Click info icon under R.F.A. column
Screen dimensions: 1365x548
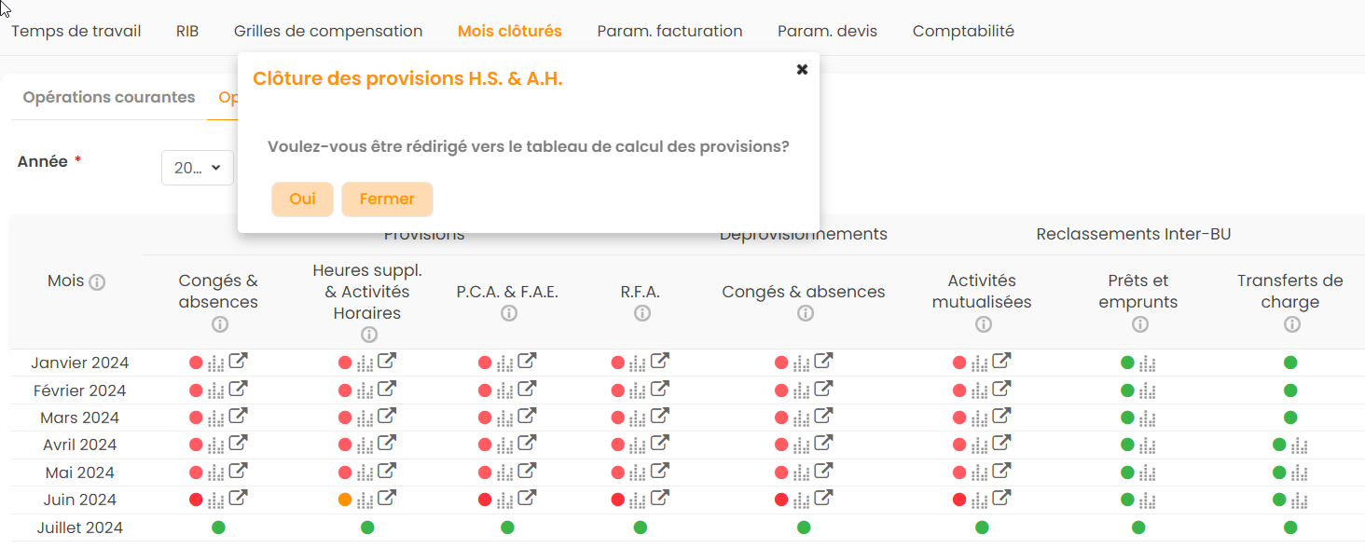coord(641,314)
